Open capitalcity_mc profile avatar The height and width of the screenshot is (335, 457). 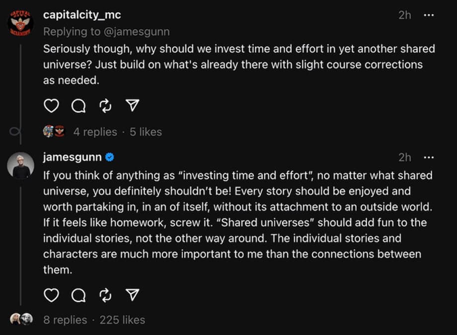21,22
